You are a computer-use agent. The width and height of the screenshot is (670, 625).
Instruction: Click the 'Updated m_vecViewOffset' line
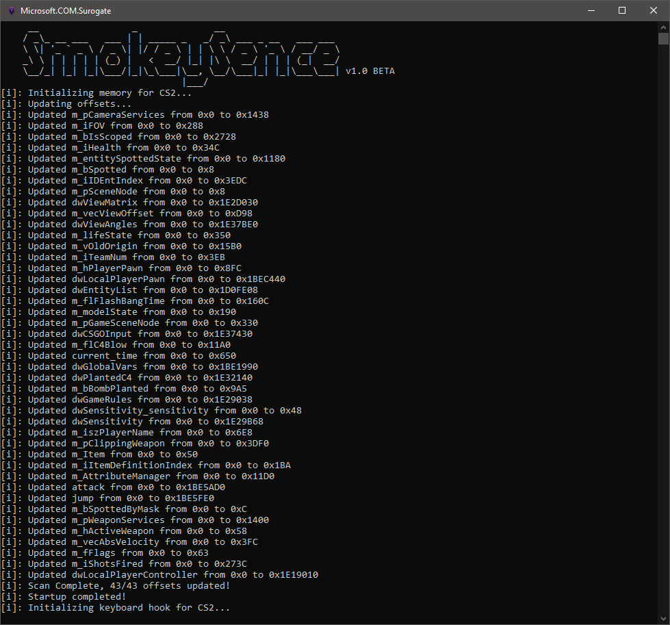(127, 214)
